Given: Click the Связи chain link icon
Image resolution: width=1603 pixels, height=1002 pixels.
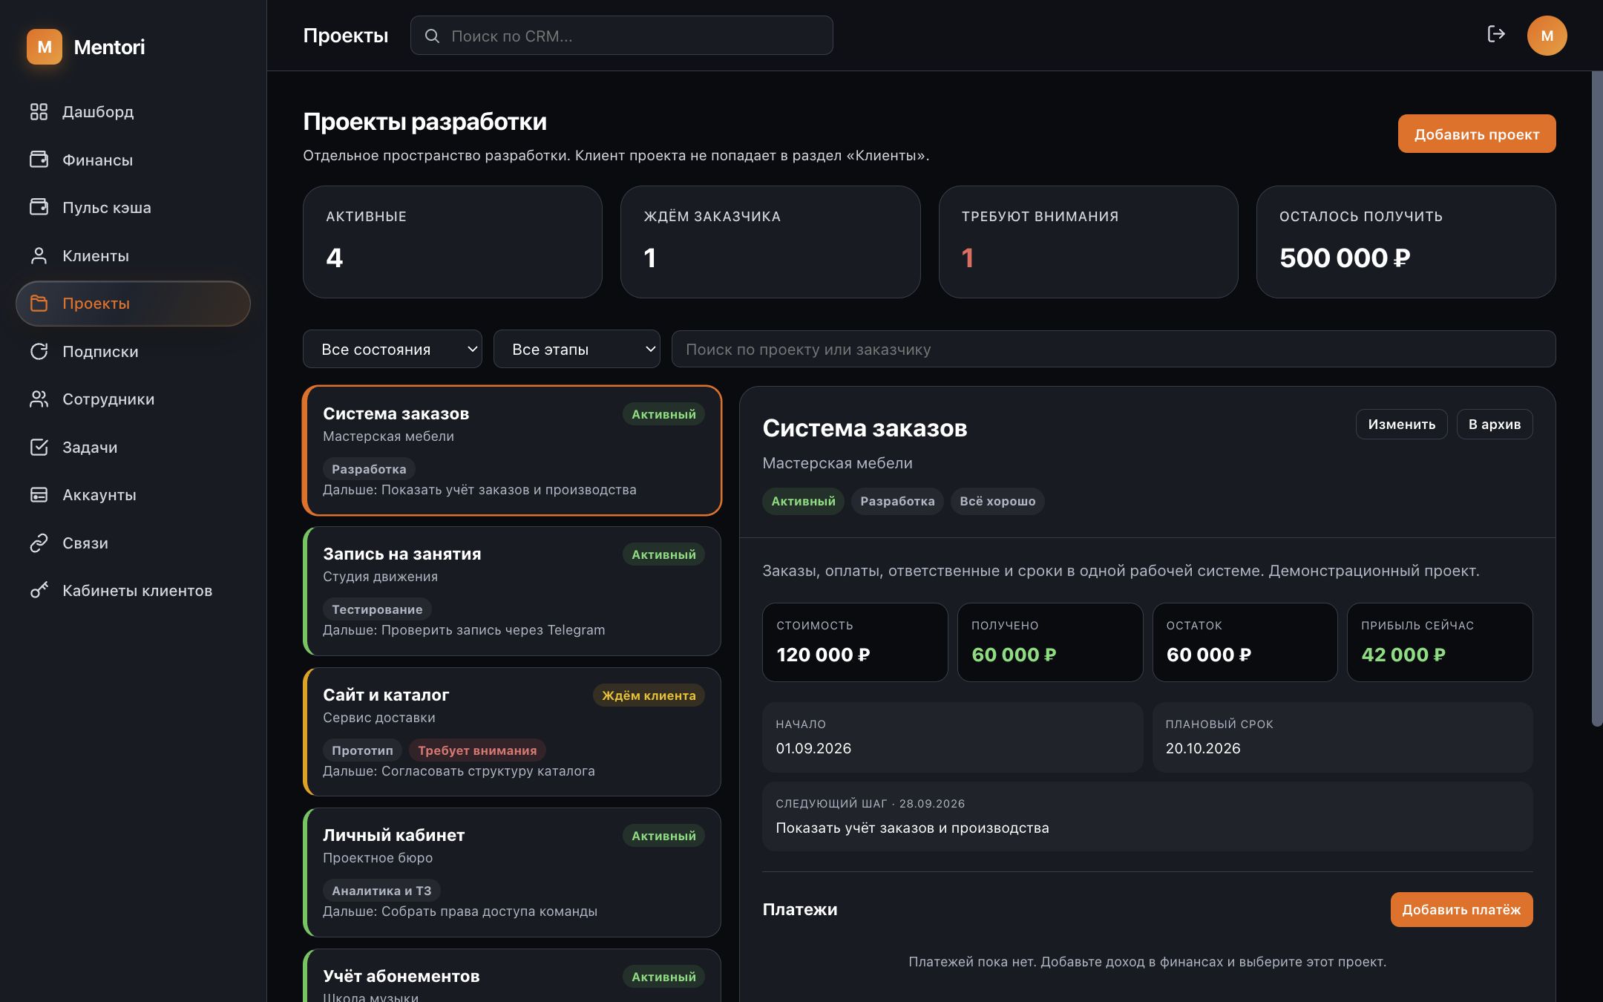Looking at the screenshot, I should point(39,543).
